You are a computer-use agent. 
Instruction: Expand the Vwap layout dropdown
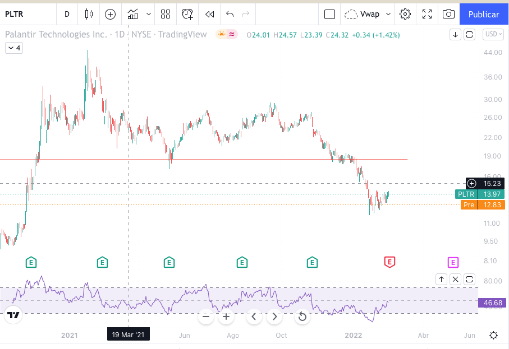click(388, 14)
